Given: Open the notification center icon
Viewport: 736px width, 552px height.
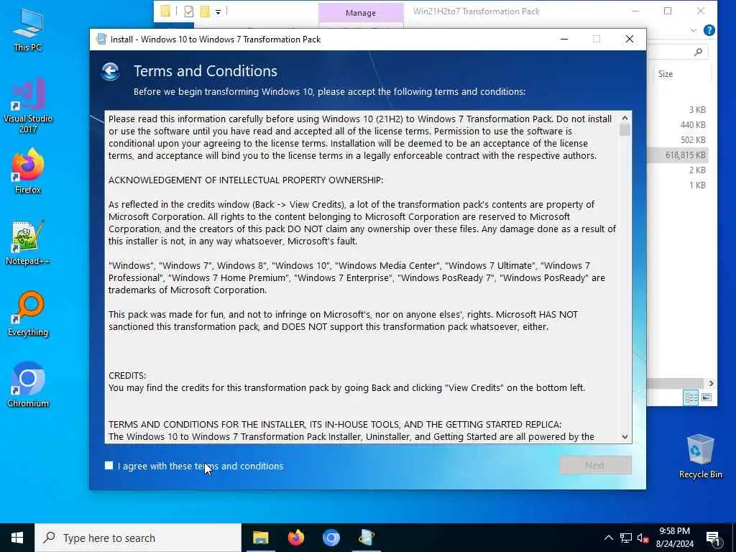Looking at the screenshot, I should (x=713, y=538).
